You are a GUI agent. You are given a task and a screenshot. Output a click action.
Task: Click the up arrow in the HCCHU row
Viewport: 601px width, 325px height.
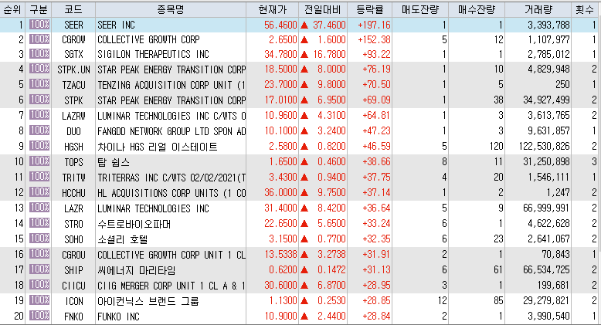(x=304, y=193)
